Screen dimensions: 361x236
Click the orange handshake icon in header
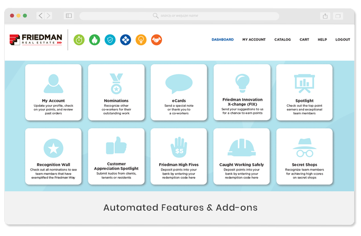(x=157, y=40)
